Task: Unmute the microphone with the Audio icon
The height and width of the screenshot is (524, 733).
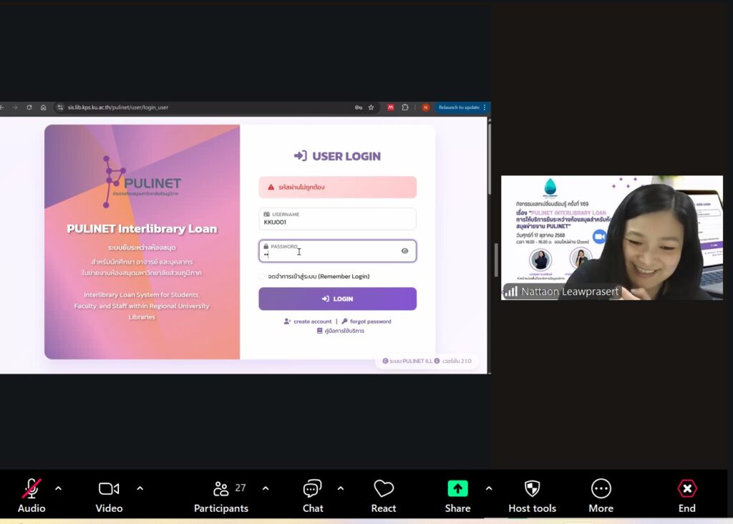Action: tap(31, 489)
